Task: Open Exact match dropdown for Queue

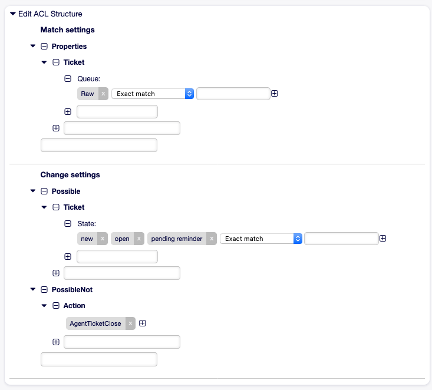Action: (153, 94)
